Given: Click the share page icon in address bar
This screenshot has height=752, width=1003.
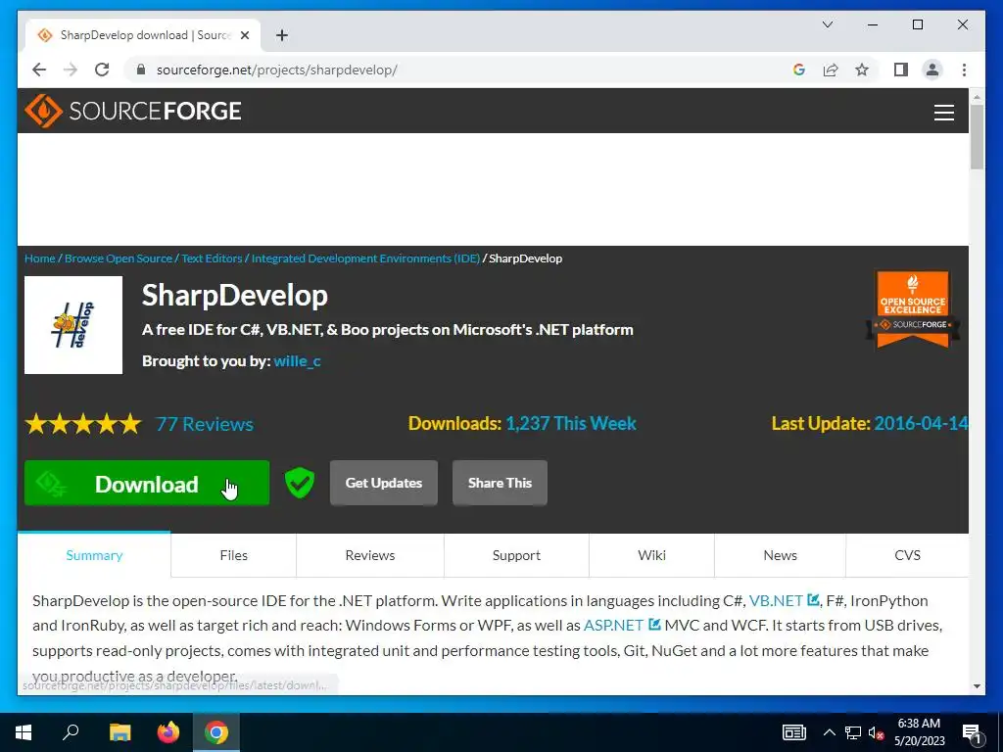Looking at the screenshot, I should point(831,70).
